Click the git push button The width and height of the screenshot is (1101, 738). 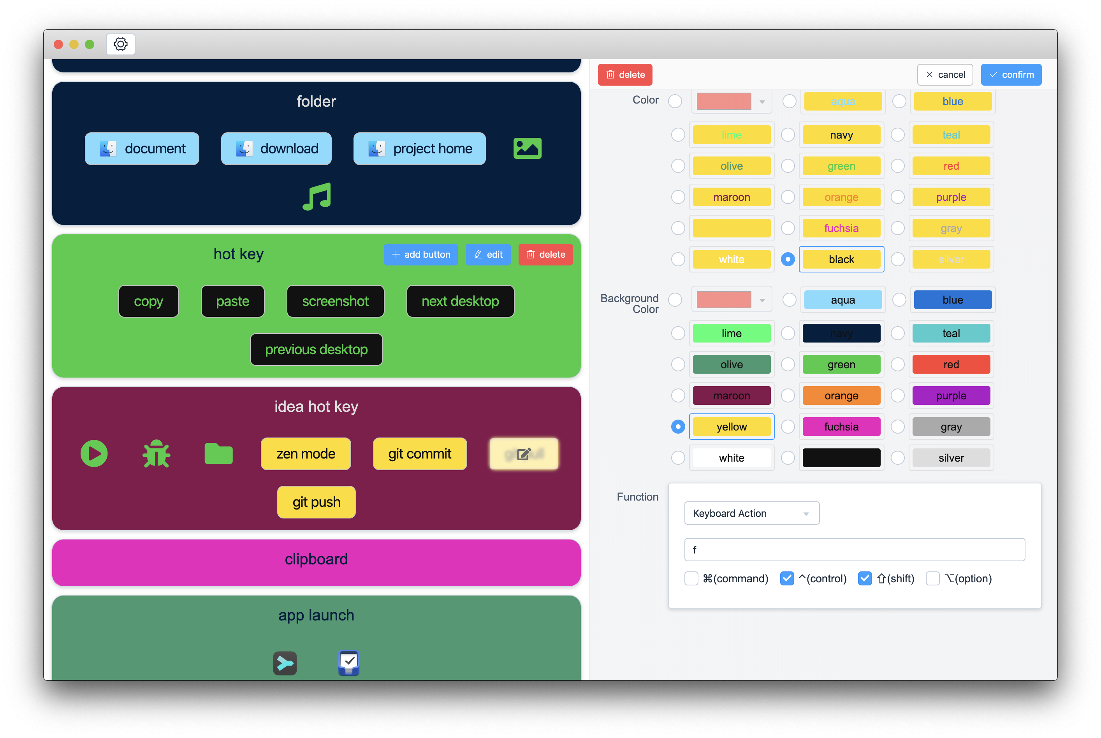click(316, 502)
